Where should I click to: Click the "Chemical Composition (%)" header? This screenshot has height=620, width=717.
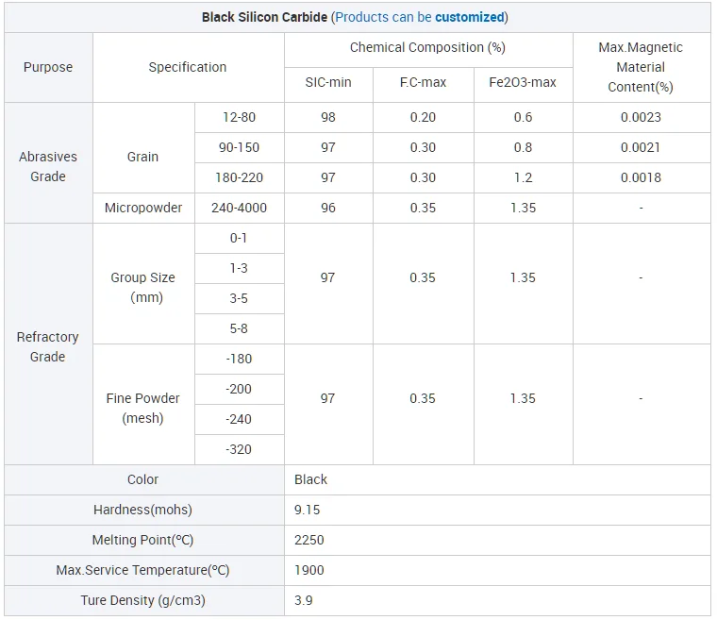[x=427, y=47]
